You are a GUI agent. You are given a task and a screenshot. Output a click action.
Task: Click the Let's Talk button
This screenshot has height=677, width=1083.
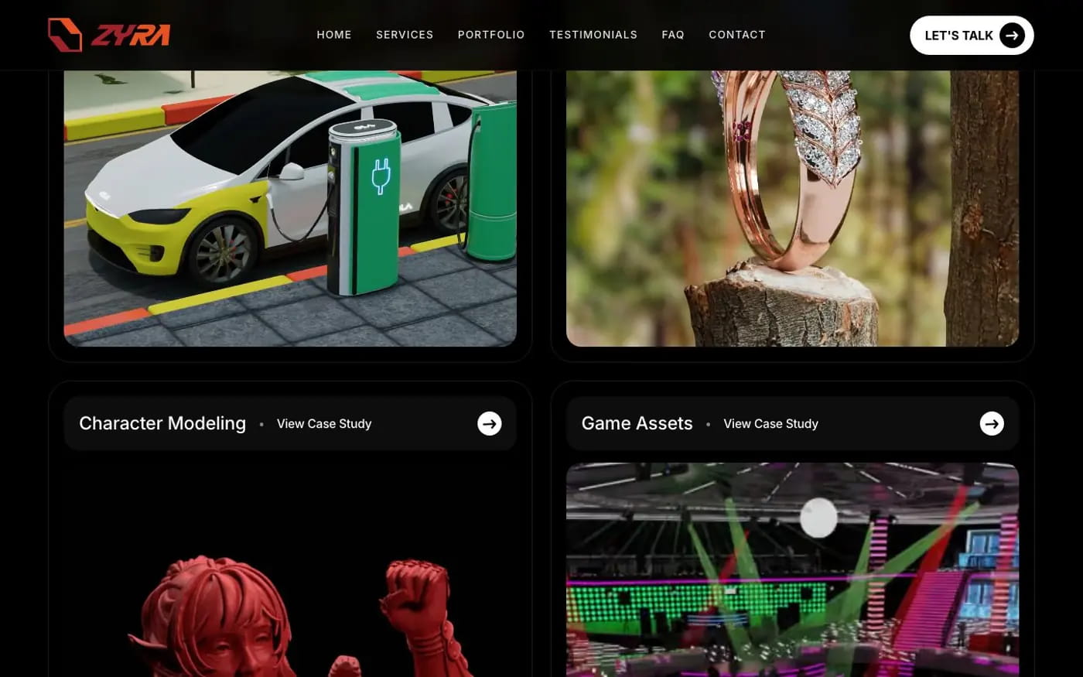[972, 36]
